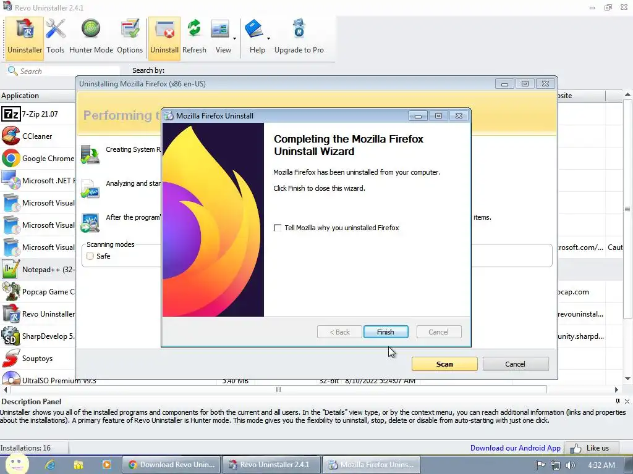
Task: Select the Microsoft .NET entry icon
Action: 11,181
